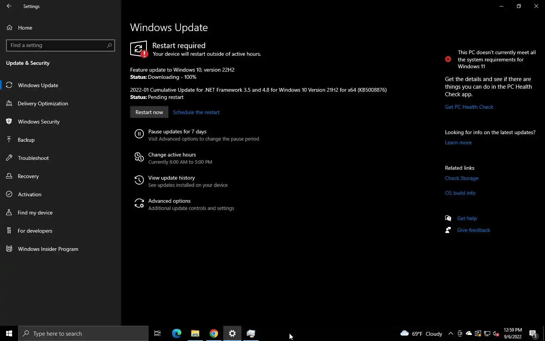Open OS build info link
Screen dimensions: 545x341
click(460, 193)
